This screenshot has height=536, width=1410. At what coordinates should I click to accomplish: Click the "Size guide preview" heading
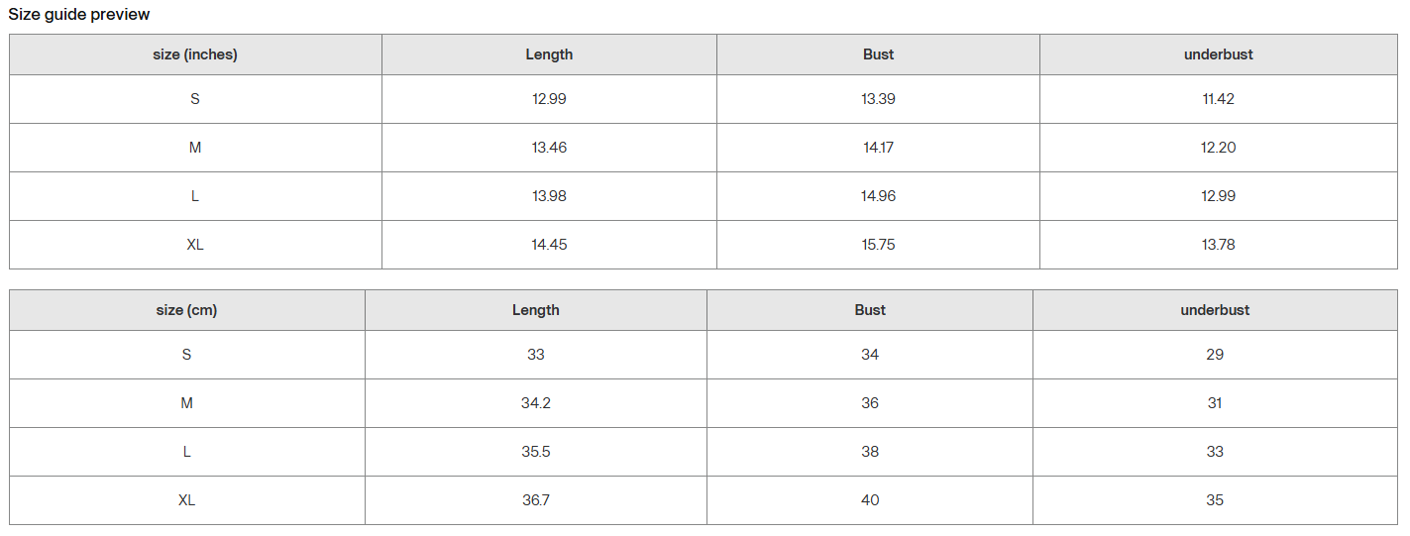tap(79, 15)
